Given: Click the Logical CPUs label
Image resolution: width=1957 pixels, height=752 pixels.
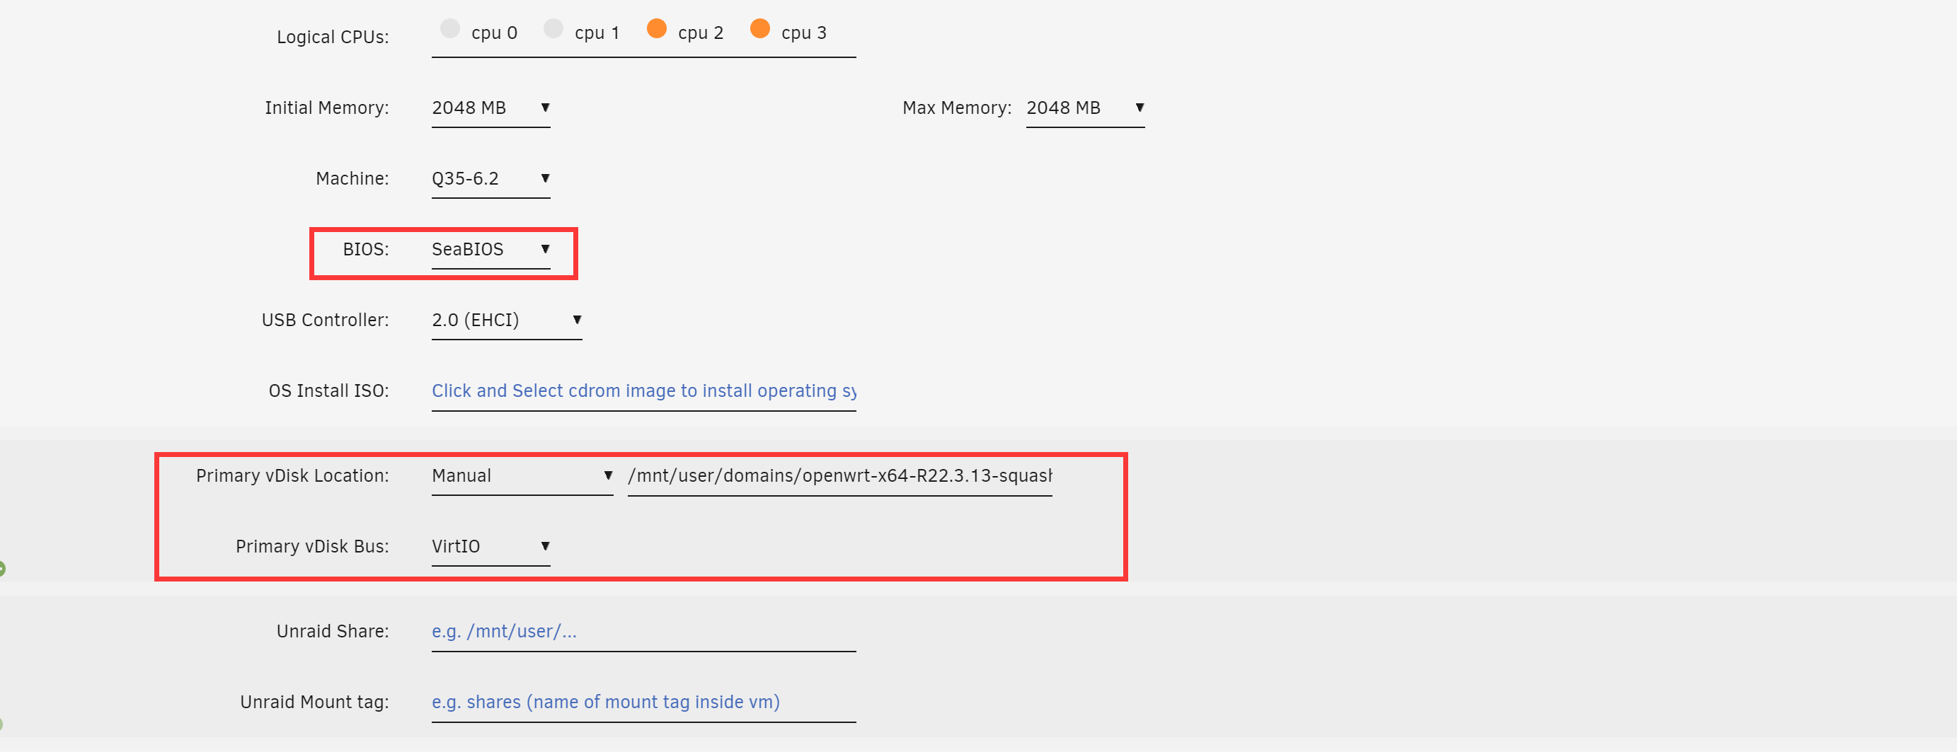Looking at the screenshot, I should click(x=332, y=37).
